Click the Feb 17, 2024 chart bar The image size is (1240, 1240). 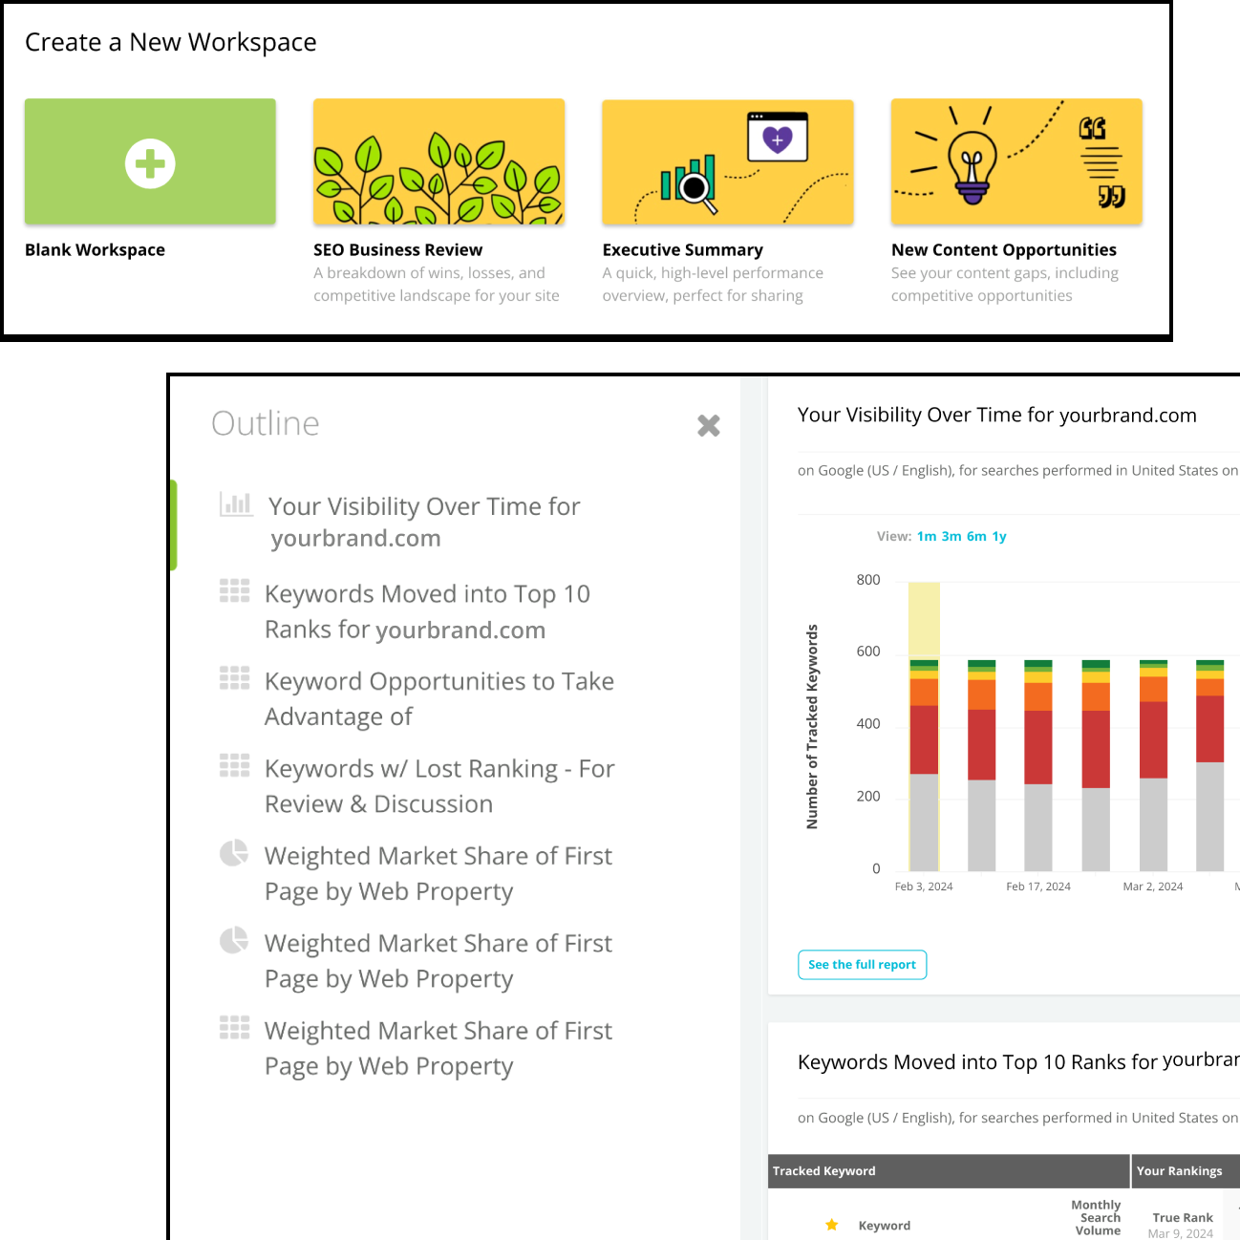click(1038, 764)
